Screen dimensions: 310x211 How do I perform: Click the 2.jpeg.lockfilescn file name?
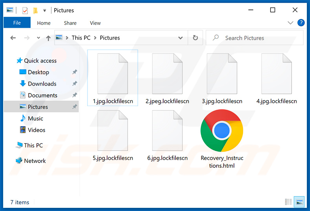[167, 101]
